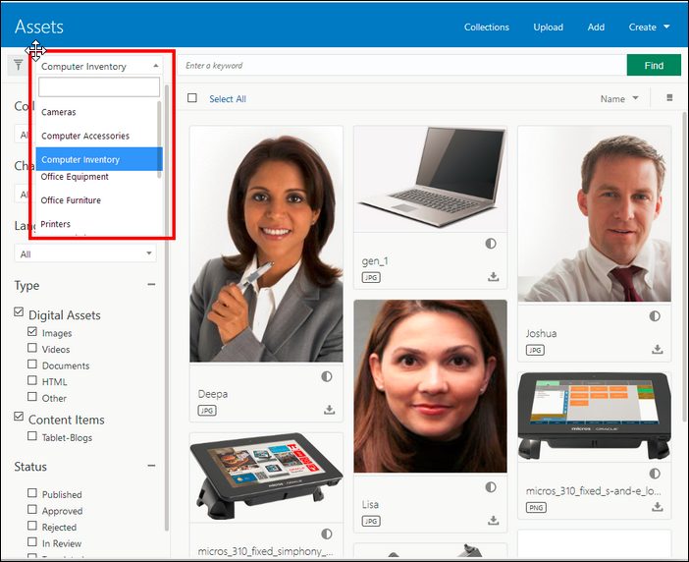Click the JPG badge on Lisa

tap(371, 521)
